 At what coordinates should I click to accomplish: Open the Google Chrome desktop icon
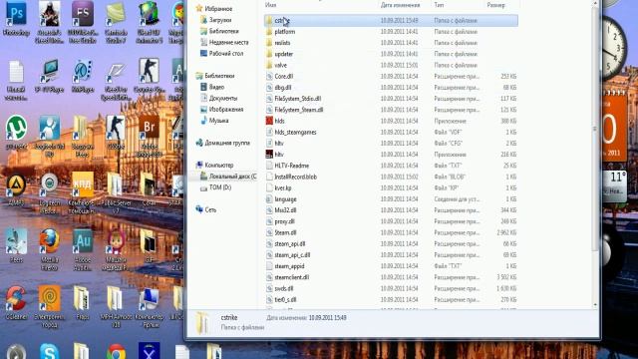point(116,352)
